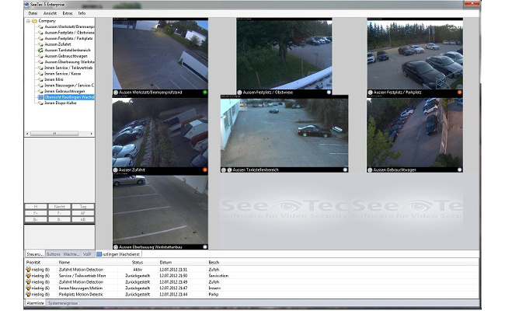Click camera icon in Aussen Gebrauchtwagen caption
The height and width of the screenshot is (311, 505).
[370, 169]
